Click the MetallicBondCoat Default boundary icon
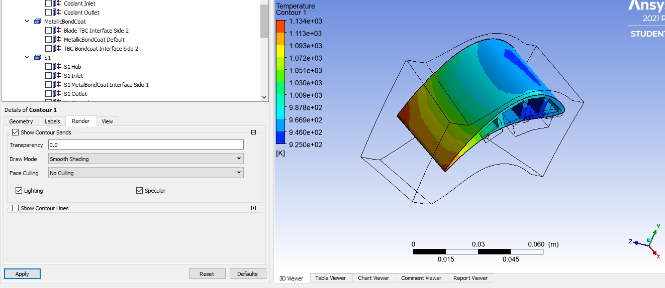 [58, 40]
